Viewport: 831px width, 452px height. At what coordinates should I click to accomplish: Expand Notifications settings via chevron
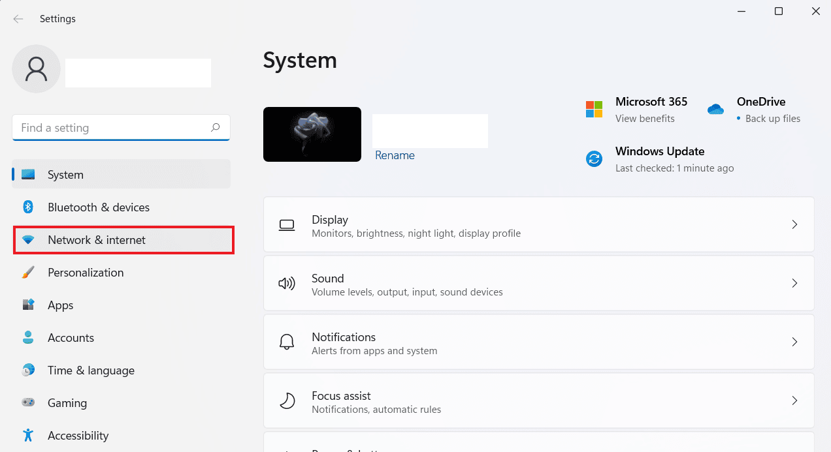coord(794,342)
